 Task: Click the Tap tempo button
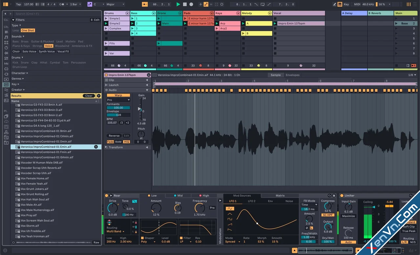coord(18,4)
